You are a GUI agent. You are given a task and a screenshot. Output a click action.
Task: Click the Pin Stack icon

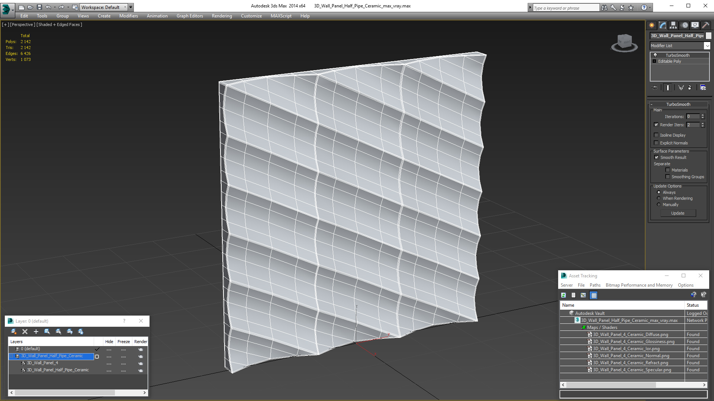pyautogui.click(x=655, y=88)
